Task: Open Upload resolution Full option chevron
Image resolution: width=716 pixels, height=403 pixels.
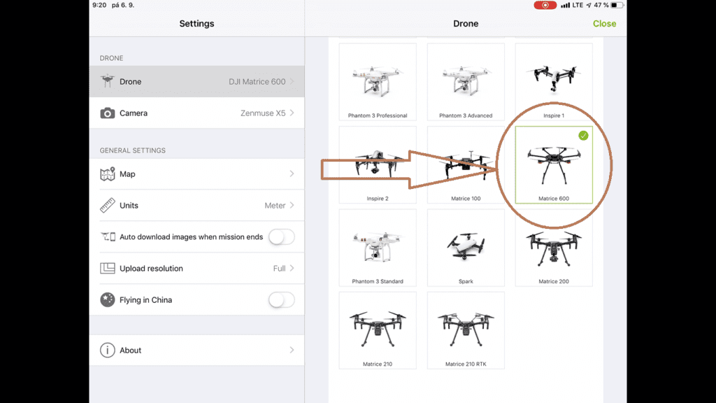Action: click(292, 269)
